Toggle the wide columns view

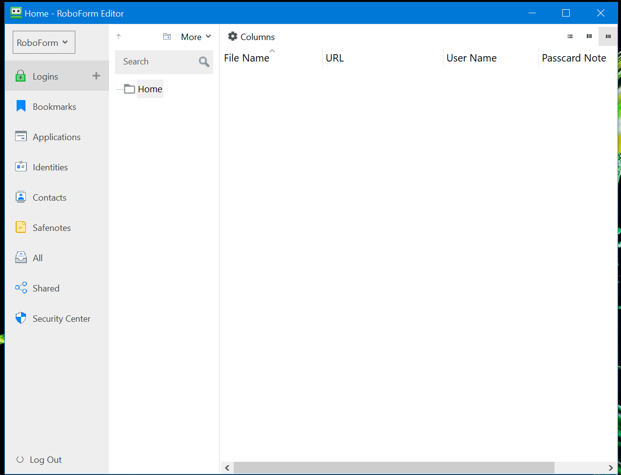(x=608, y=36)
